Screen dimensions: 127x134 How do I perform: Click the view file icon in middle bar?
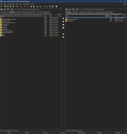[63, 18]
